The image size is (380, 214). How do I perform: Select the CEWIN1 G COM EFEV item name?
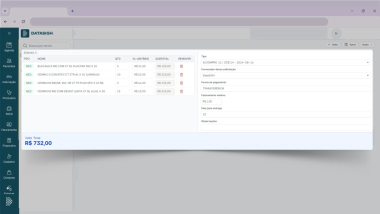(68, 74)
